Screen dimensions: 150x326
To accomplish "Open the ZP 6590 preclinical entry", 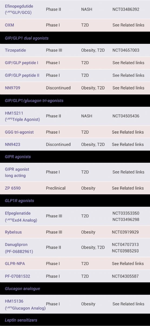I will [13, 188].
